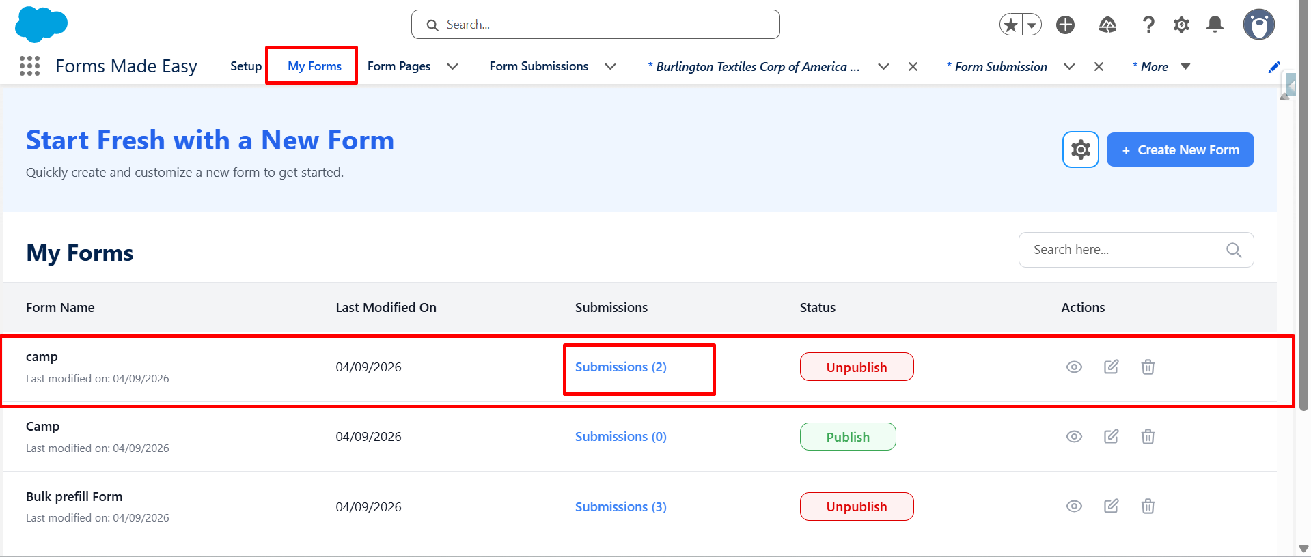Image resolution: width=1311 pixels, height=557 pixels.
Task: Click the Create New Form button
Action: [x=1180, y=149]
